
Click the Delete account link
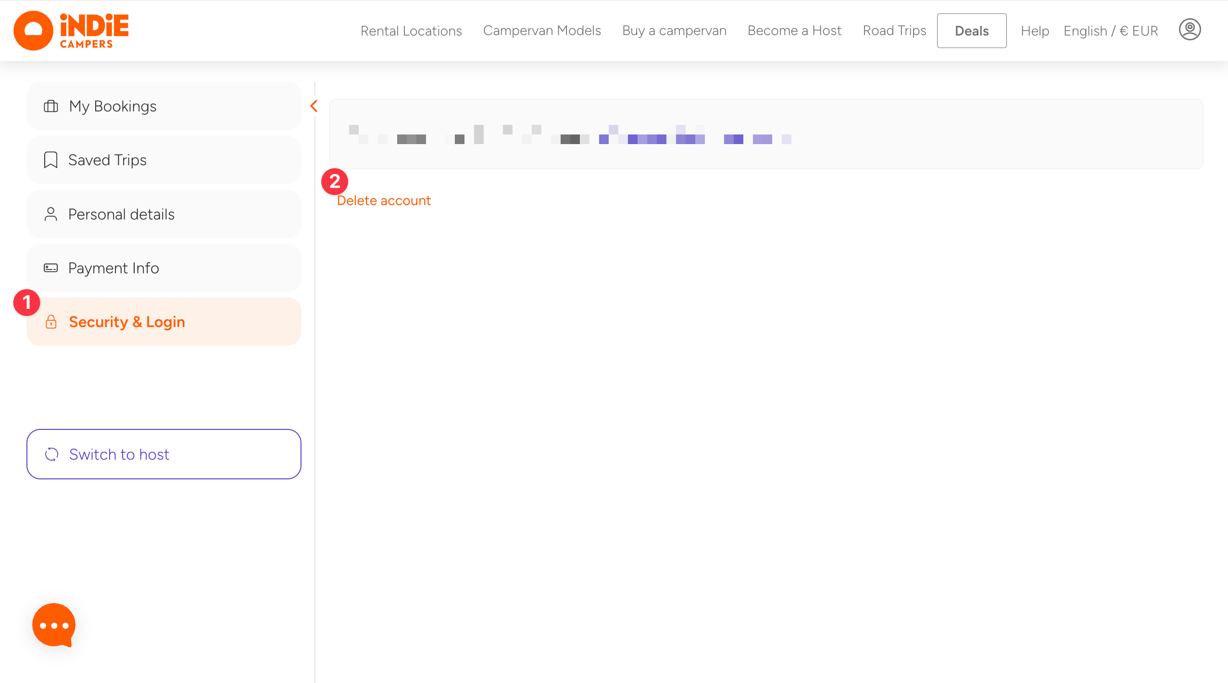coord(384,201)
